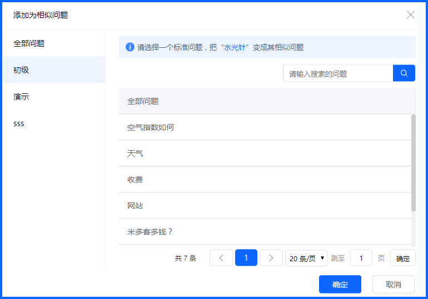
Task: Go to previous page arrow
Action: [221, 257]
